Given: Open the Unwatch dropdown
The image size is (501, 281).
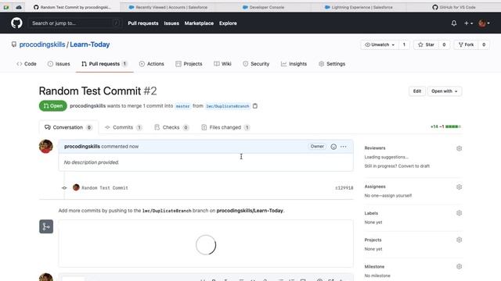Looking at the screenshot, I should [380, 44].
